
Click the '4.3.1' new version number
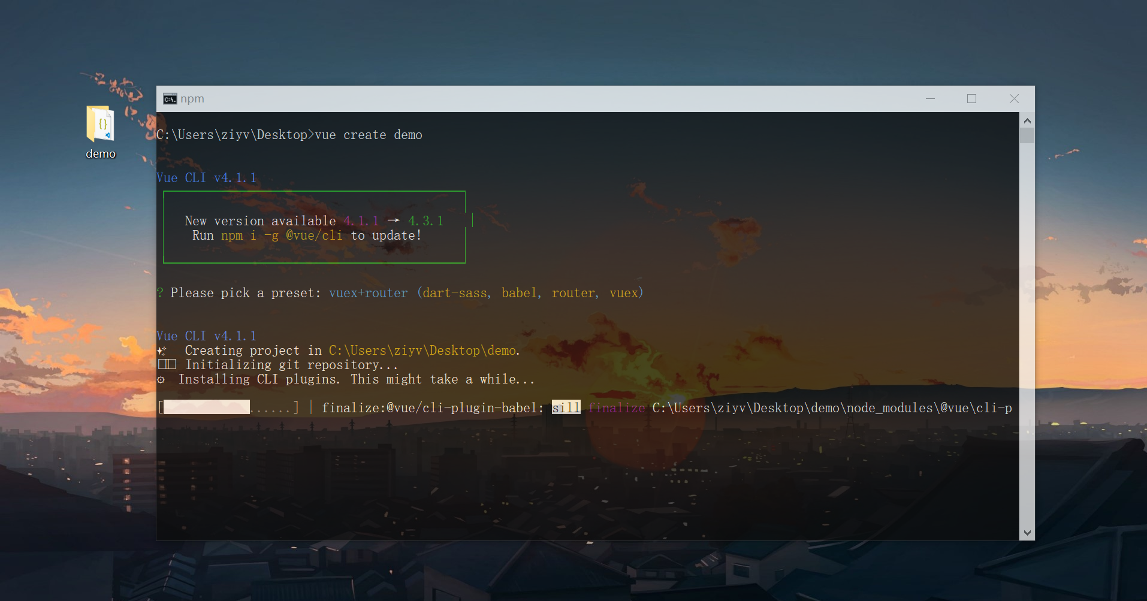point(425,221)
